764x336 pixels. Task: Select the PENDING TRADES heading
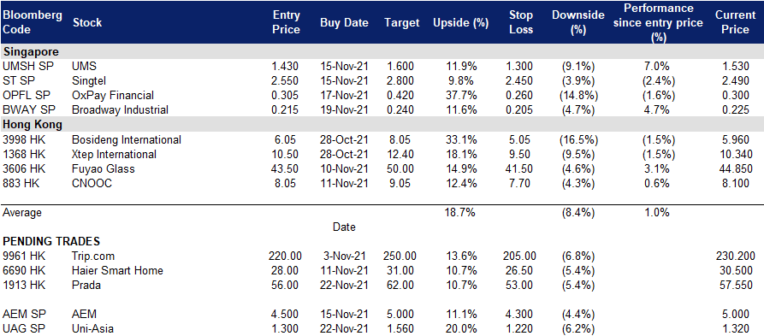pyautogui.click(x=51, y=241)
